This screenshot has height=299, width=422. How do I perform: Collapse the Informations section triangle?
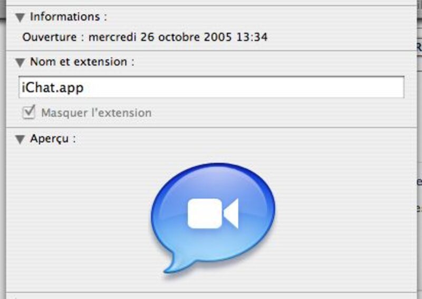pyautogui.click(x=20, y=18)
